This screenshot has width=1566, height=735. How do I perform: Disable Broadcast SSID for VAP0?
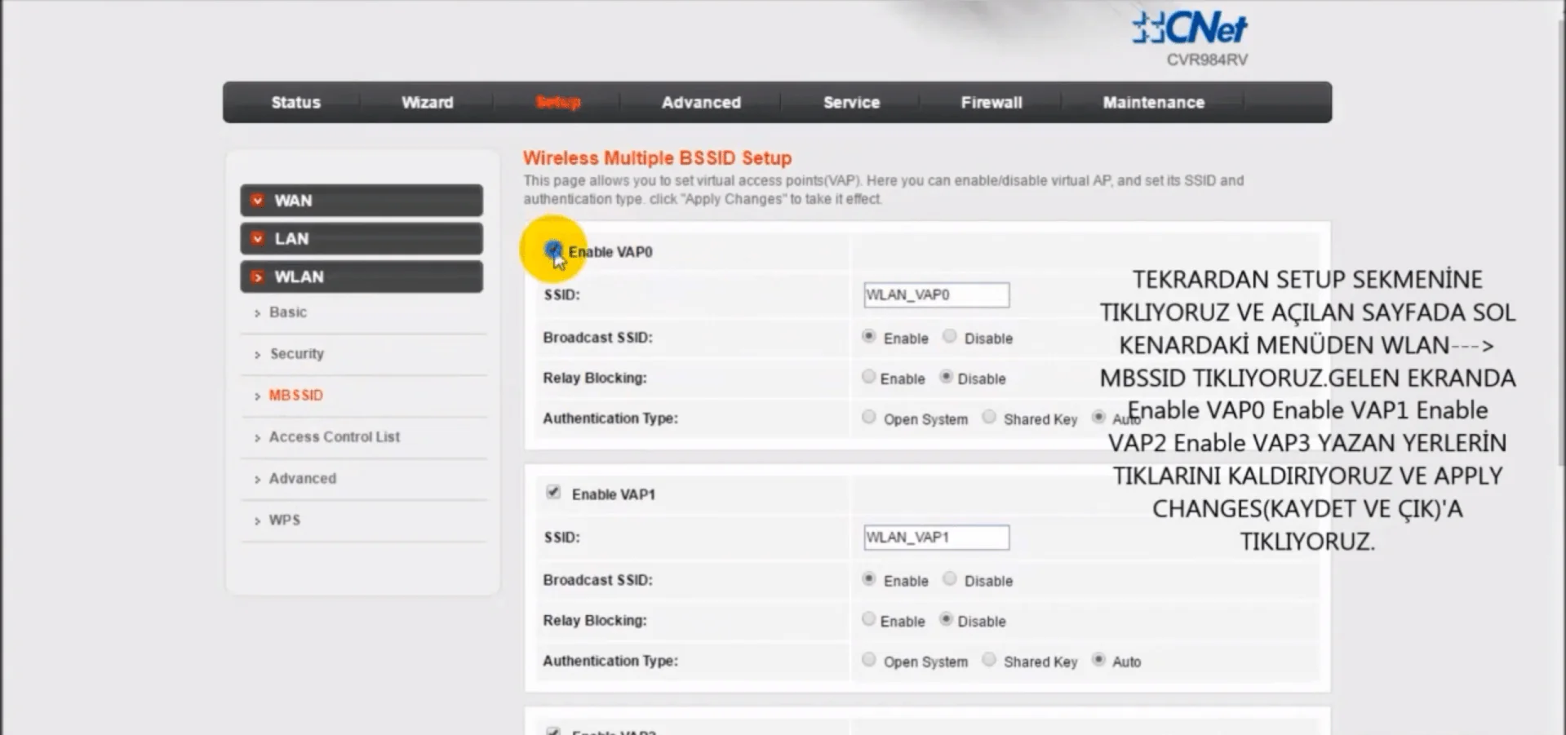(949, 337)
